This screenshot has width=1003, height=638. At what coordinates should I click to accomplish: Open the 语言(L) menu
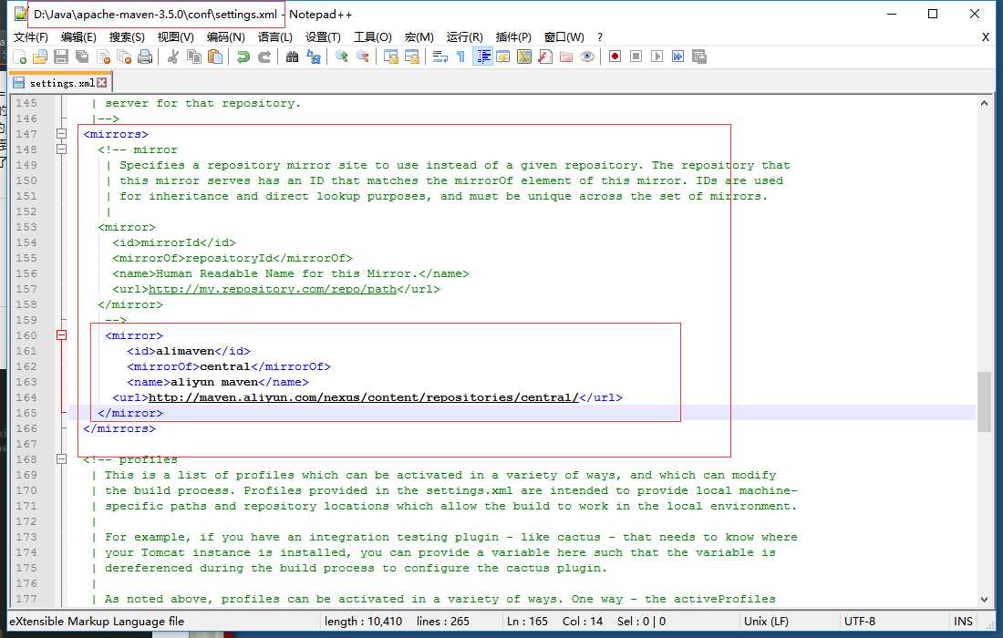point(275,37)
